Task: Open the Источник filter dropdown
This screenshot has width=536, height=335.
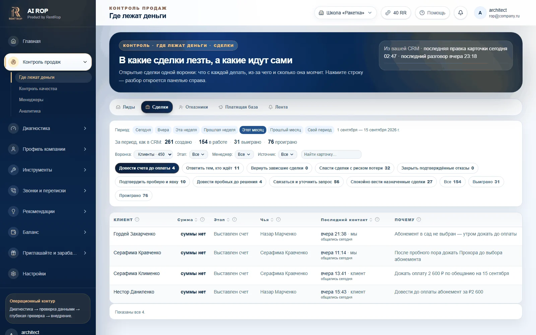Action: [x=287, y=154]
